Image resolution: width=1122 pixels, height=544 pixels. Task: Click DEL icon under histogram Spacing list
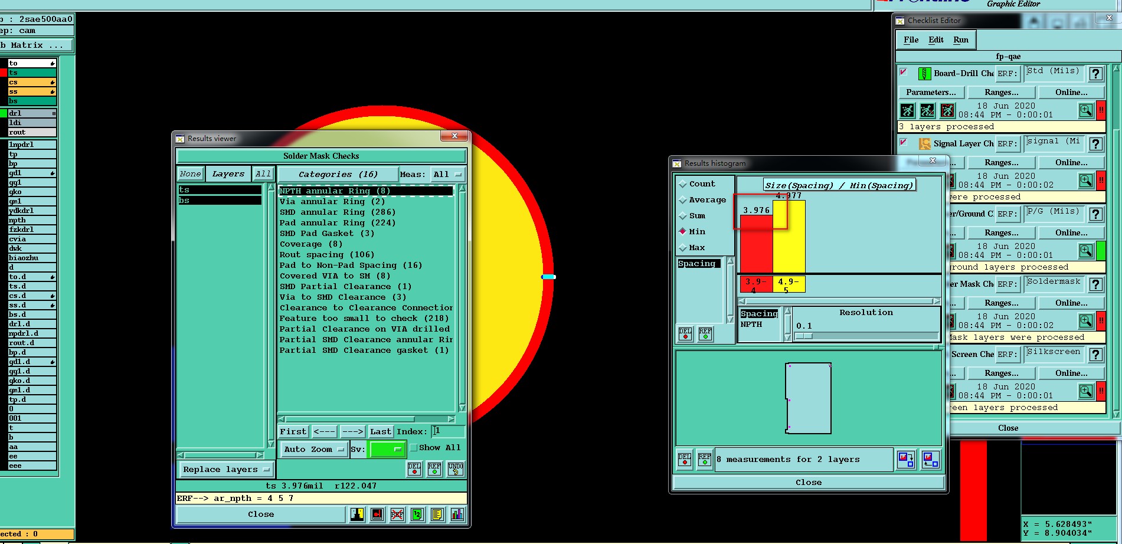pos(685,334)
